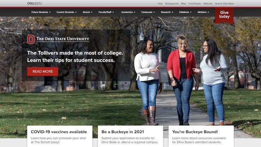The width and height of the screenshot is (261, 147).
Task: Open the Future Students dropdown menu
Action: [x=41, y=12]
